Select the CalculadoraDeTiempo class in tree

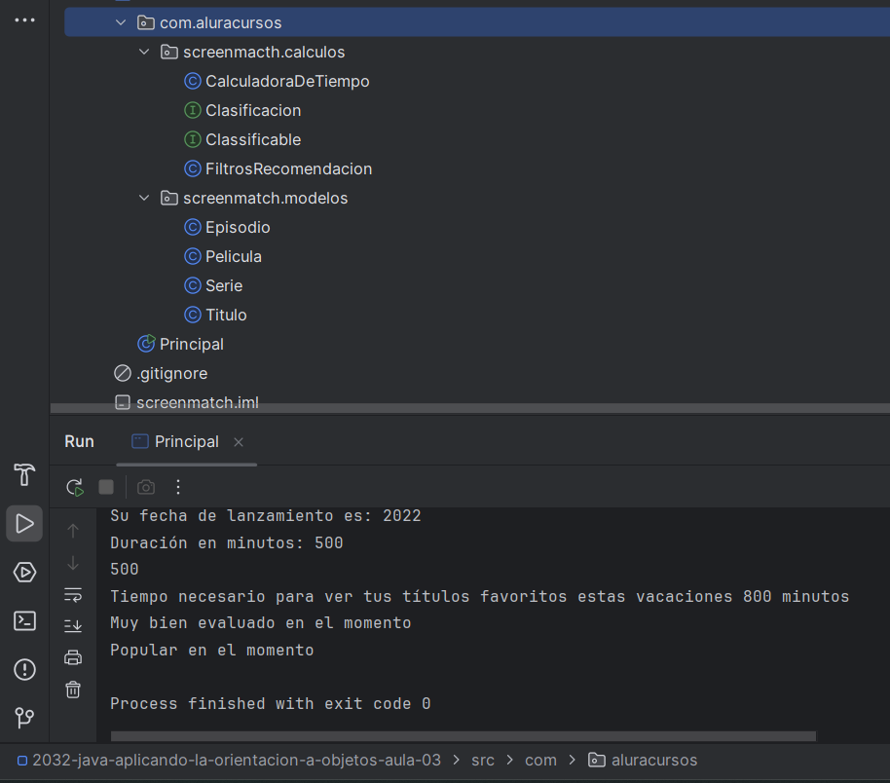pos(287,81)
